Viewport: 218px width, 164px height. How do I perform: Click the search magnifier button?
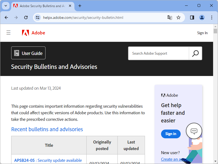click(195, 53)
